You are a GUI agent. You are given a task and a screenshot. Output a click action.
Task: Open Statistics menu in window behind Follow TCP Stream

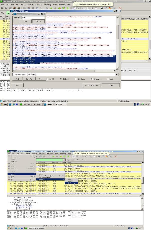tap(38, 5)
